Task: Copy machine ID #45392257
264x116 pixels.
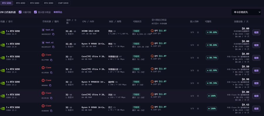Action: [x=53, y=34]
